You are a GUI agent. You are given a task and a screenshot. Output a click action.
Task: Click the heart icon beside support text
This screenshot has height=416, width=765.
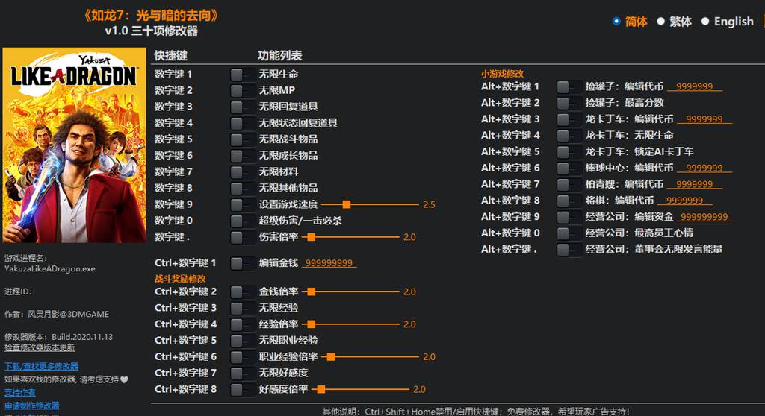125,379
